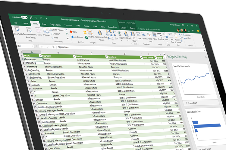
Task: Open the Draw tab
Action: [44, 24]
